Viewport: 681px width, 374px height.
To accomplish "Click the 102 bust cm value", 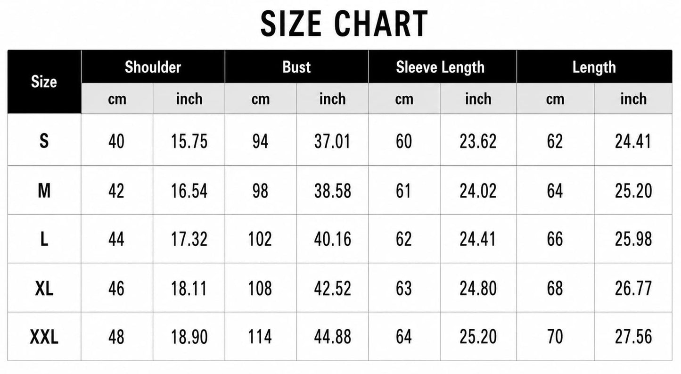I will coord(260,239).
